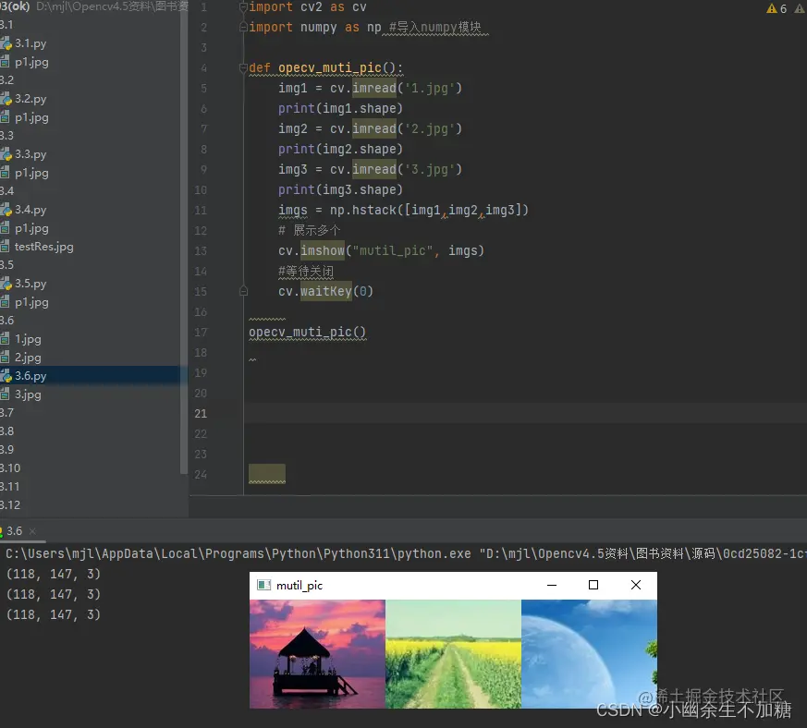This screenshot has height=728, width=807.
Task: Click the project tree vertical scrollbar
Action: click(x=184, y=237)
